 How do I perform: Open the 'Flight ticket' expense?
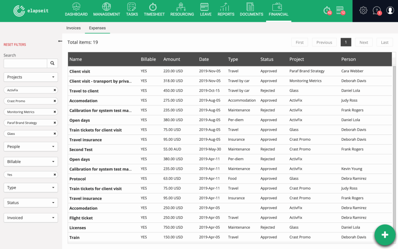tap(230, 218)
